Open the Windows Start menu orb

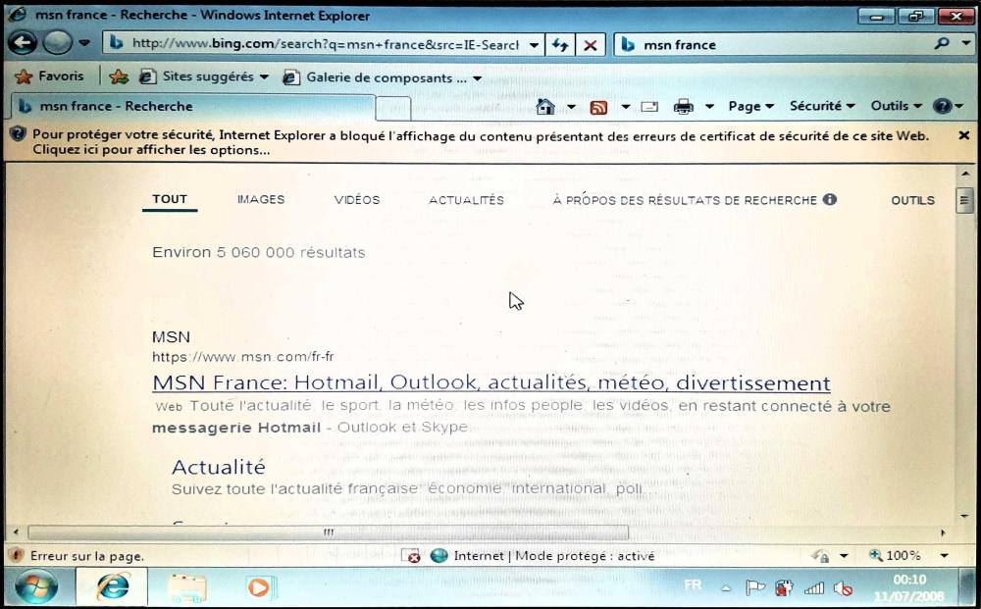point(36,587)
